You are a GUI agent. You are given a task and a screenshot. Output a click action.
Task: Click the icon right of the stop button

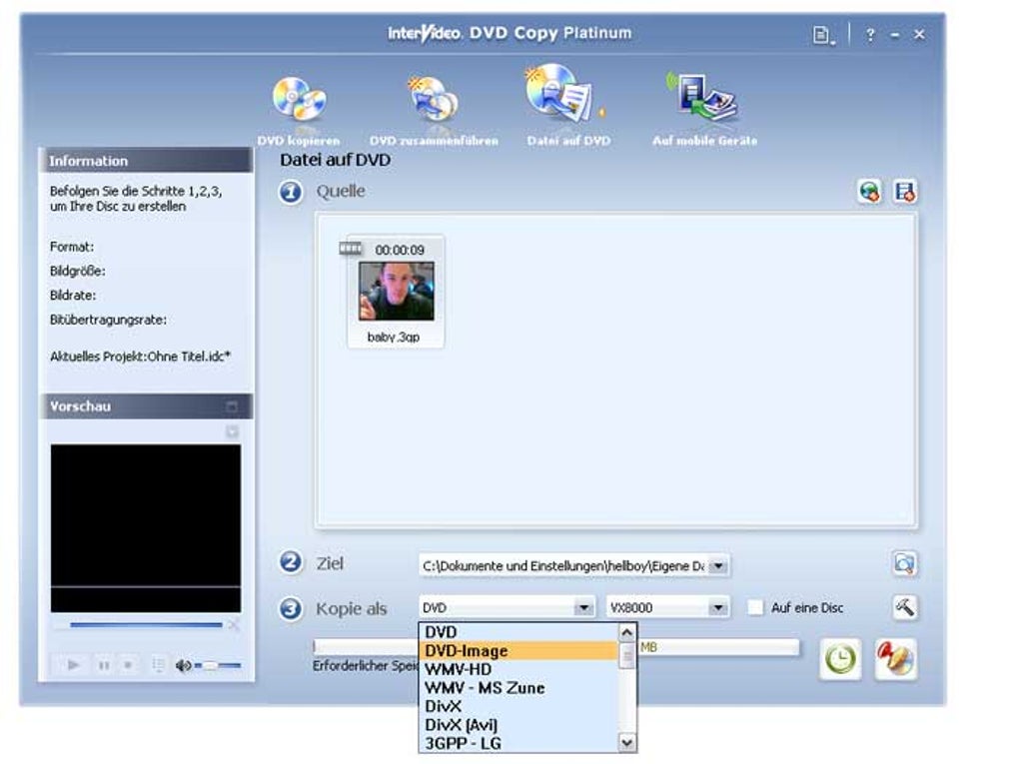(x=158, y=665)
